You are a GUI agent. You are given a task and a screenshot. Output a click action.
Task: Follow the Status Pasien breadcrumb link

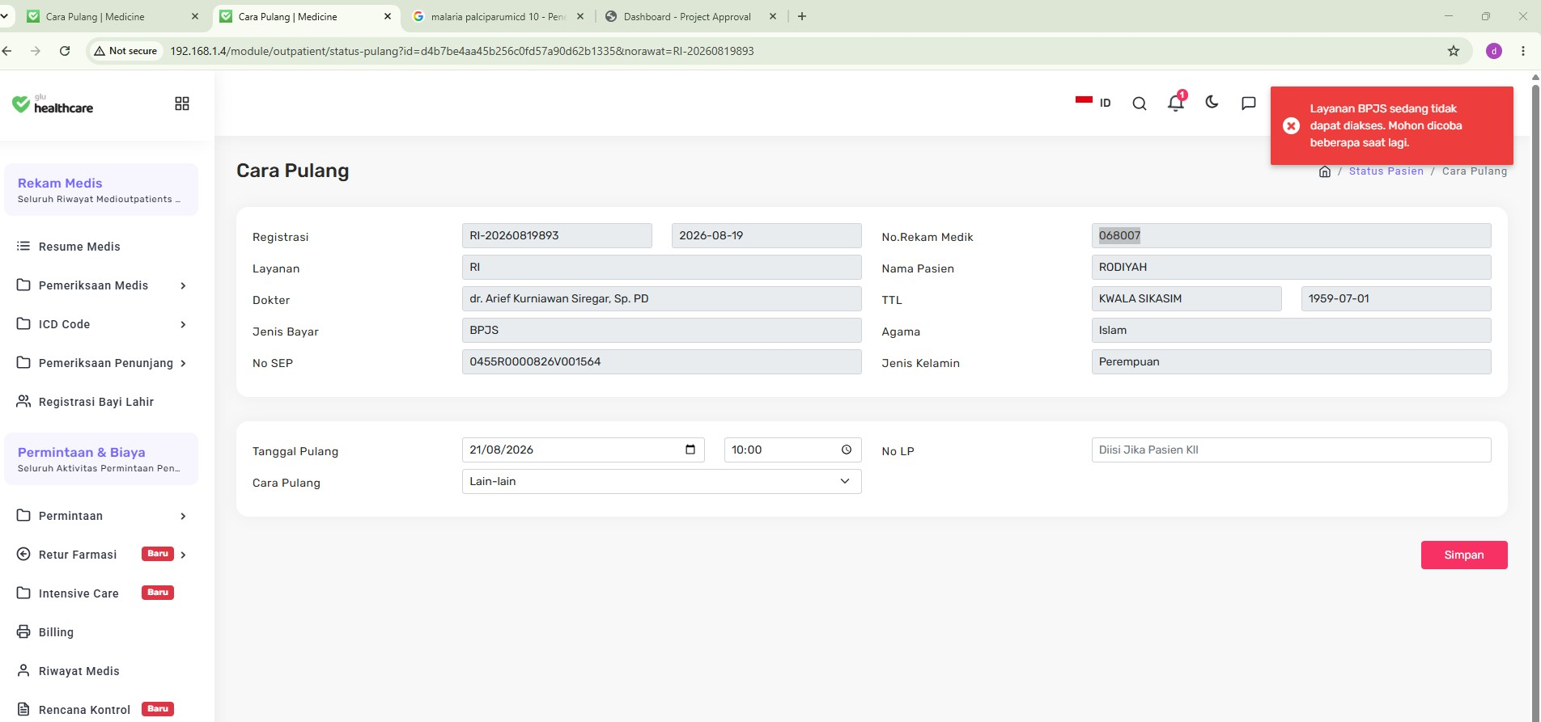(1386, 171)
